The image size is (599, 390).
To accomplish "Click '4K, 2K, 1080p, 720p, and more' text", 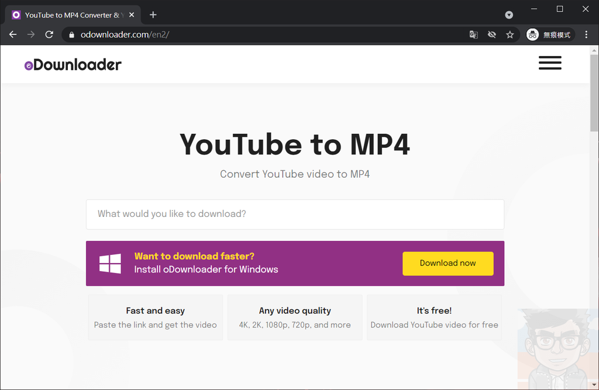I will (295, 325).
